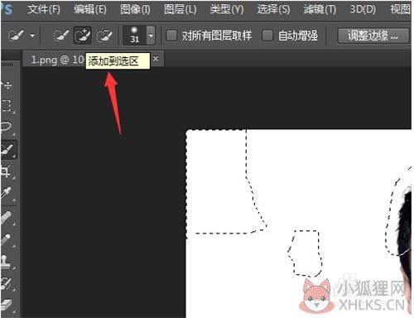The width and height of the screenshot is (414, 318).
Task: Enable 自动增强 checkbox
Action: (x=267, y=36)
